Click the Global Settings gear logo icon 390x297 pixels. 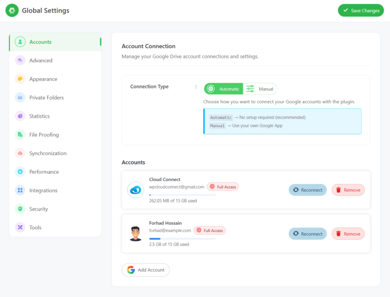[x=12, y=10]
